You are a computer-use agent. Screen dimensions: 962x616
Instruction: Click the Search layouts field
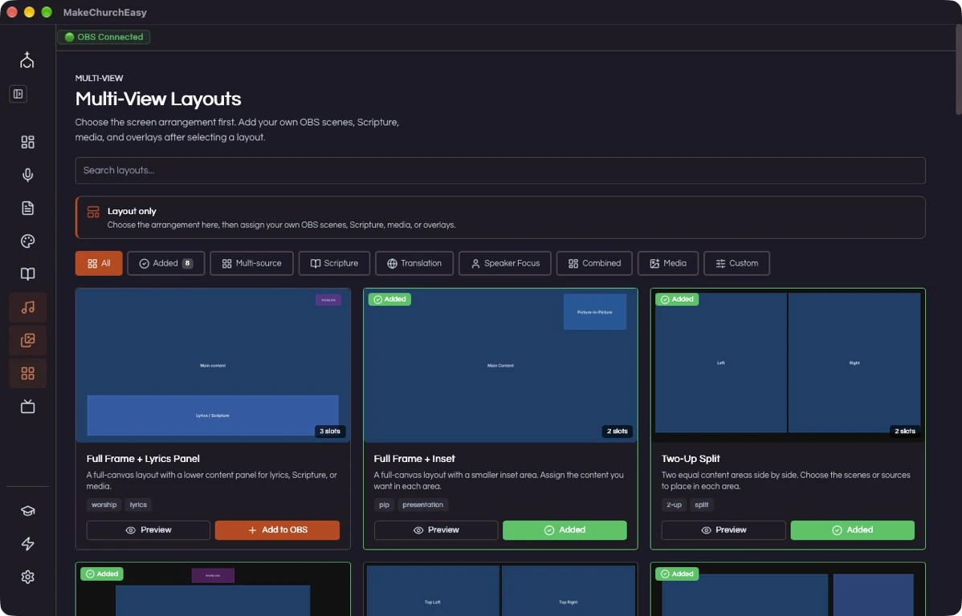500,170
